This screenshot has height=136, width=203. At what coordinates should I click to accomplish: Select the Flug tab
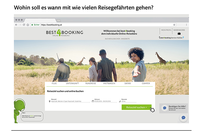pos(54,83)
